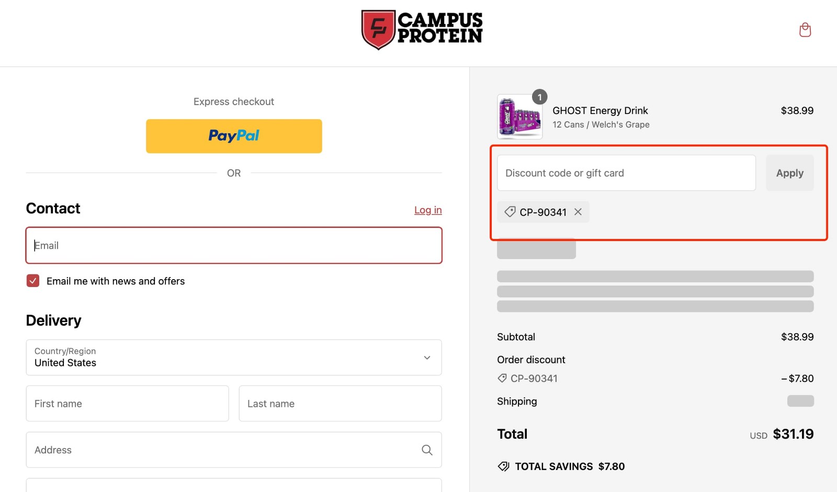Image resolution: width=837 pixels, height=492 pixels.
Task: Click the tag icon beside TOTAL SAVINGS
Action: pyautogui.click(x=503, y=466)
